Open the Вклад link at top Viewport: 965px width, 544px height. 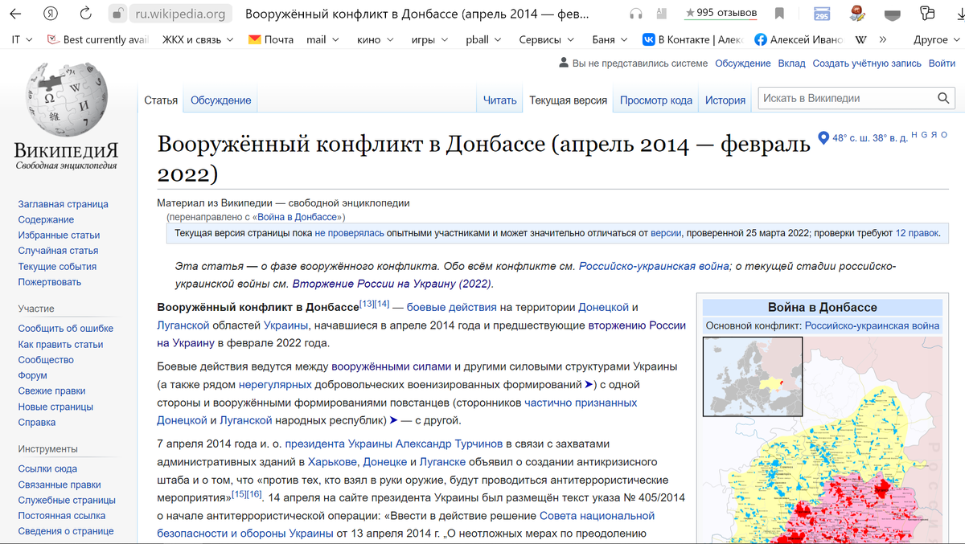tap(791, 63)
